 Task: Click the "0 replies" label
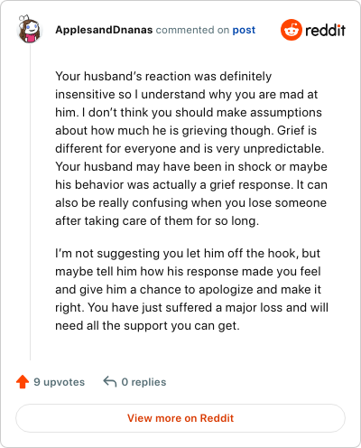[x=143, y=382]
